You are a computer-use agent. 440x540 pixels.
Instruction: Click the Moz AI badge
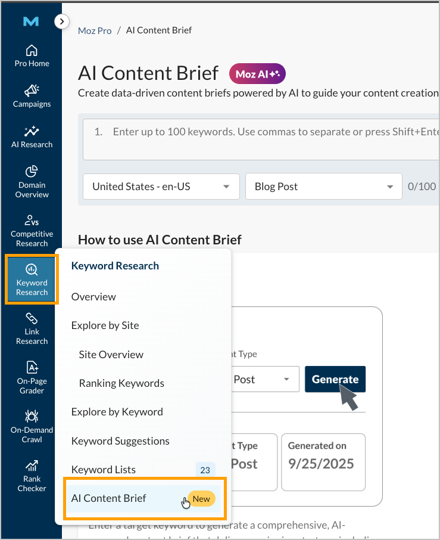pos(257,74)
